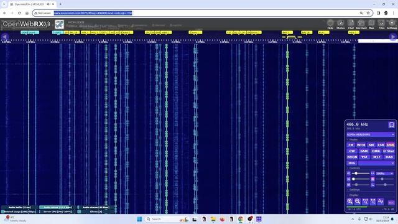The width and height of the screenshot is (398, 224).
Task: Switch to the OpenWebRX+ browser tab
Action: 32,4
